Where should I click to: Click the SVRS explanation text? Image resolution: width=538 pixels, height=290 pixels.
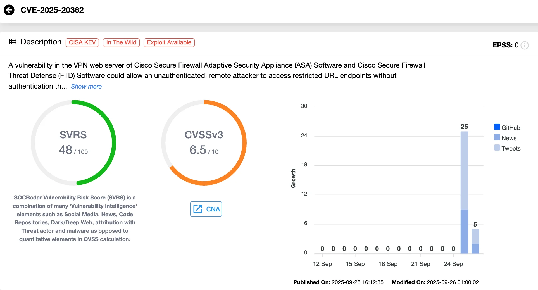pos(75,218)
